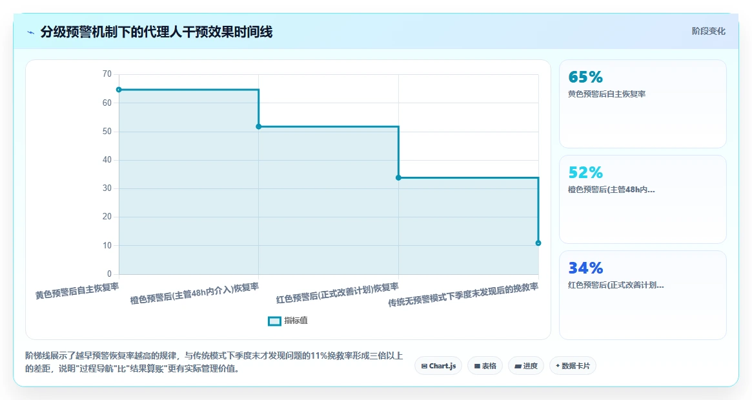
Task: Click the 阶段变化 label in the header
Action: click(x=708, y=31)
